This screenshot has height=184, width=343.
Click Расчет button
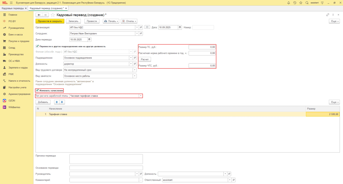(145, 60)
